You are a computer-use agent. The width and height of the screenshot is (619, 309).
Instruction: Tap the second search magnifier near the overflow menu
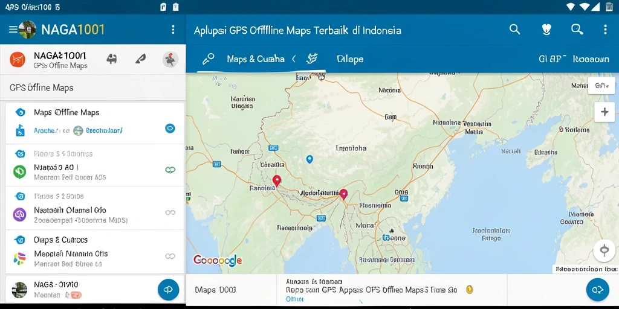[x=577, y=29]
